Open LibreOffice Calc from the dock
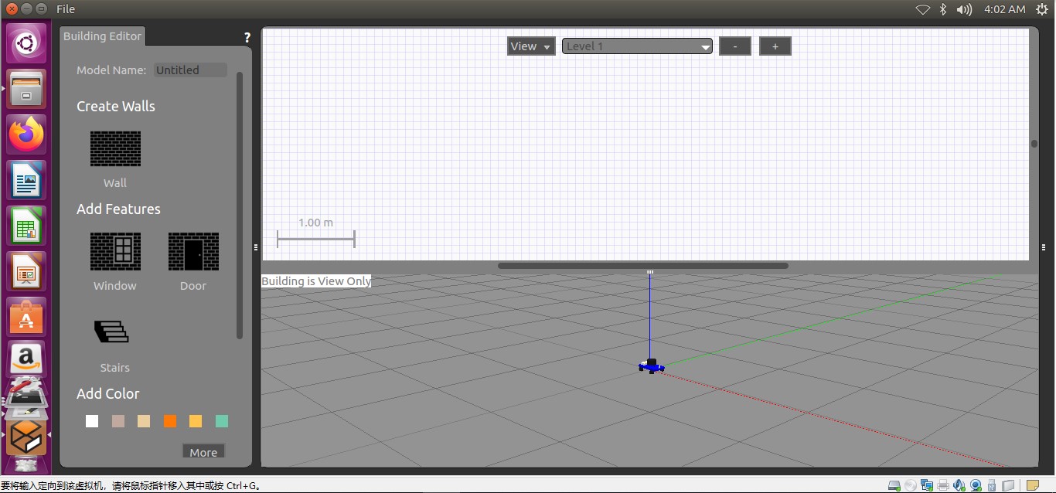This screenshot has width=1056, height=493. 27,226
